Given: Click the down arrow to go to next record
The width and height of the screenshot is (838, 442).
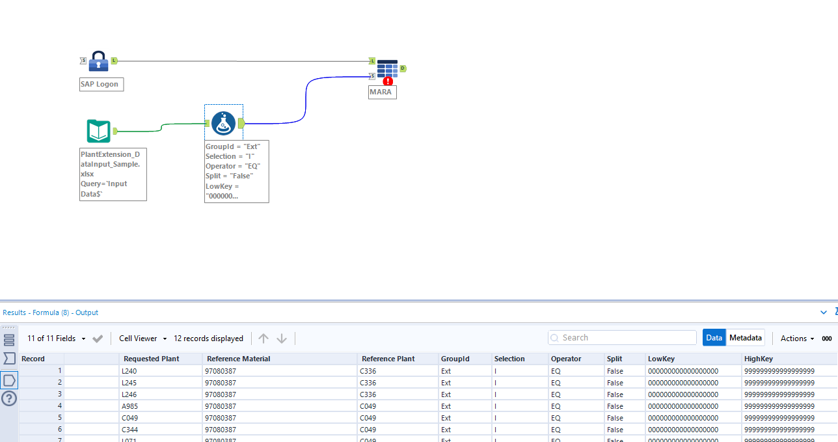Looking at the screenshot, I should 281,338.
